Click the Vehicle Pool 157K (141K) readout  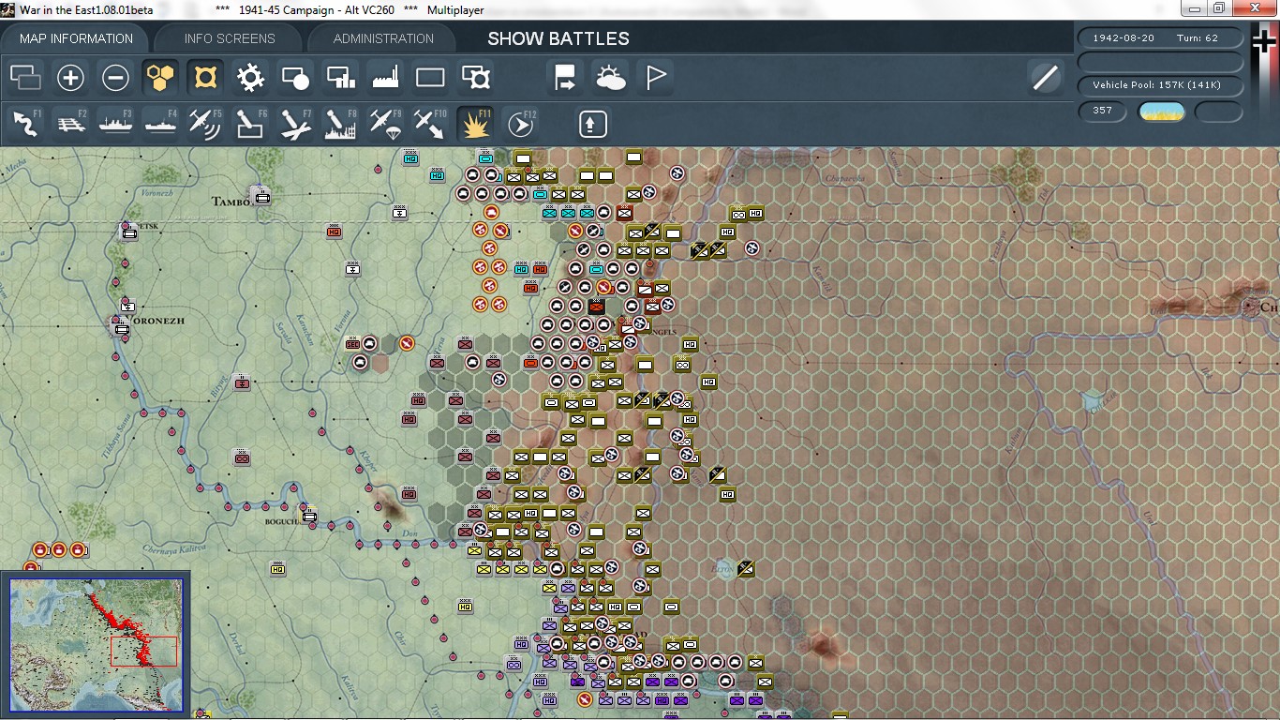click(1161, 85)
